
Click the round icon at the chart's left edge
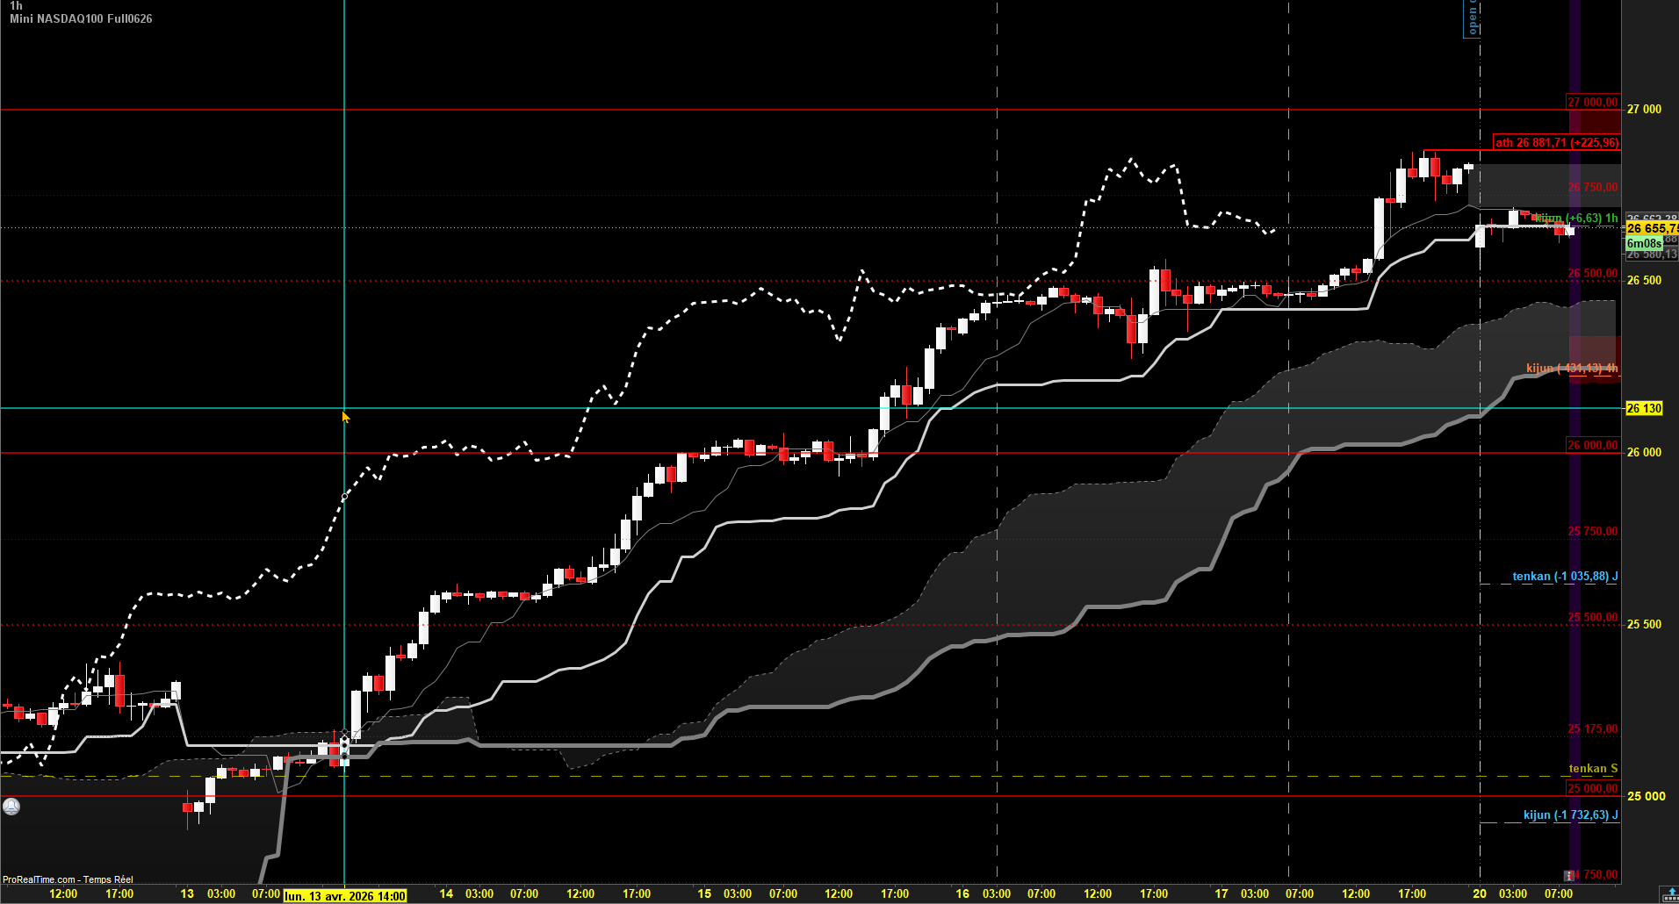[11, 806]
